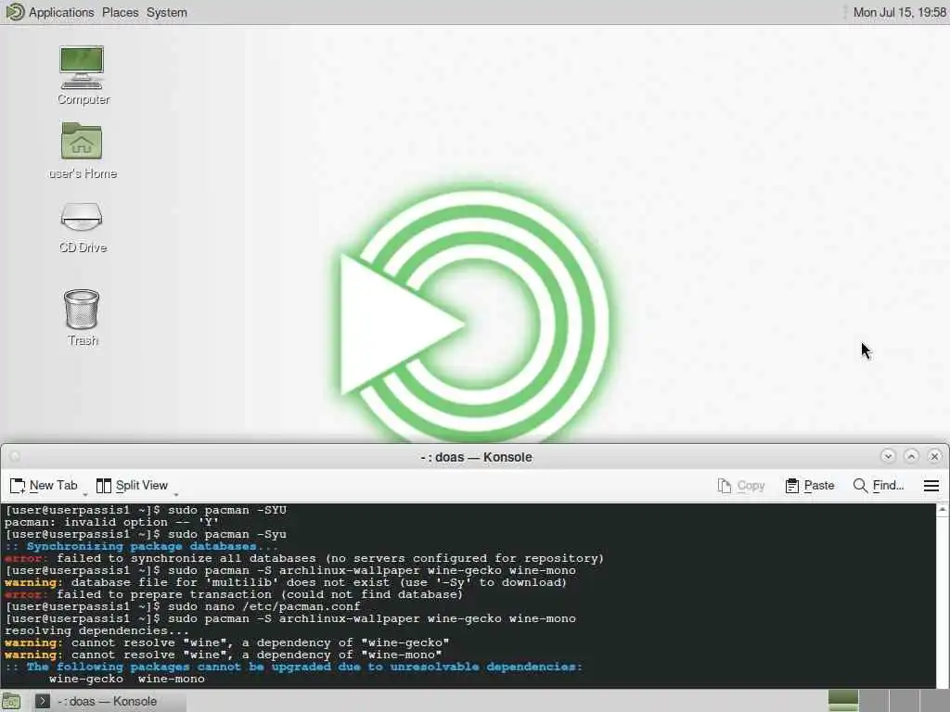Maximize the Konsole window

click(911, 456)
